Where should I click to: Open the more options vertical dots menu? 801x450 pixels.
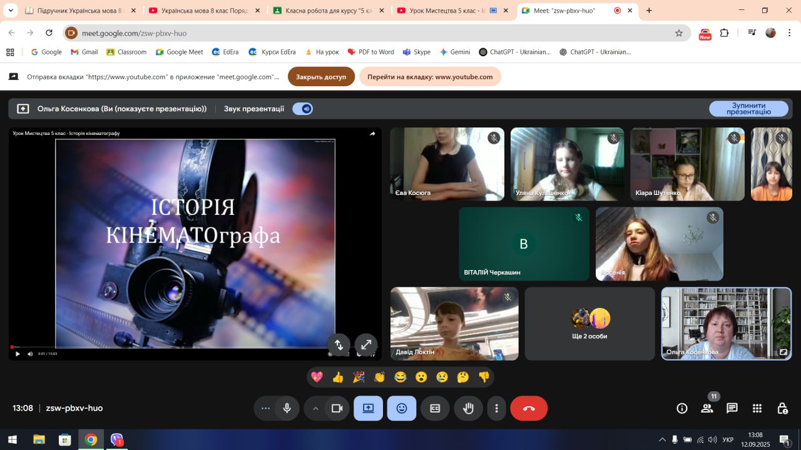tap(496, 408)
